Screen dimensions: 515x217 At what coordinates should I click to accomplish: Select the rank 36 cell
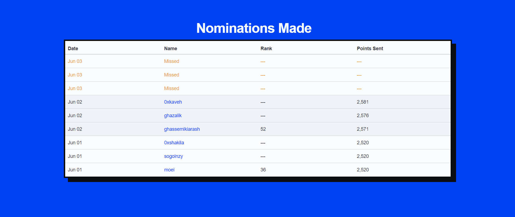coord(263,170)
